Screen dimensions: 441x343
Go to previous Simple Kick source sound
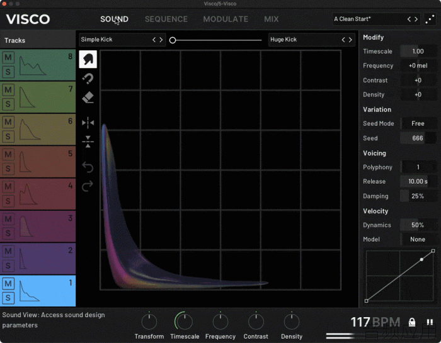154,40
